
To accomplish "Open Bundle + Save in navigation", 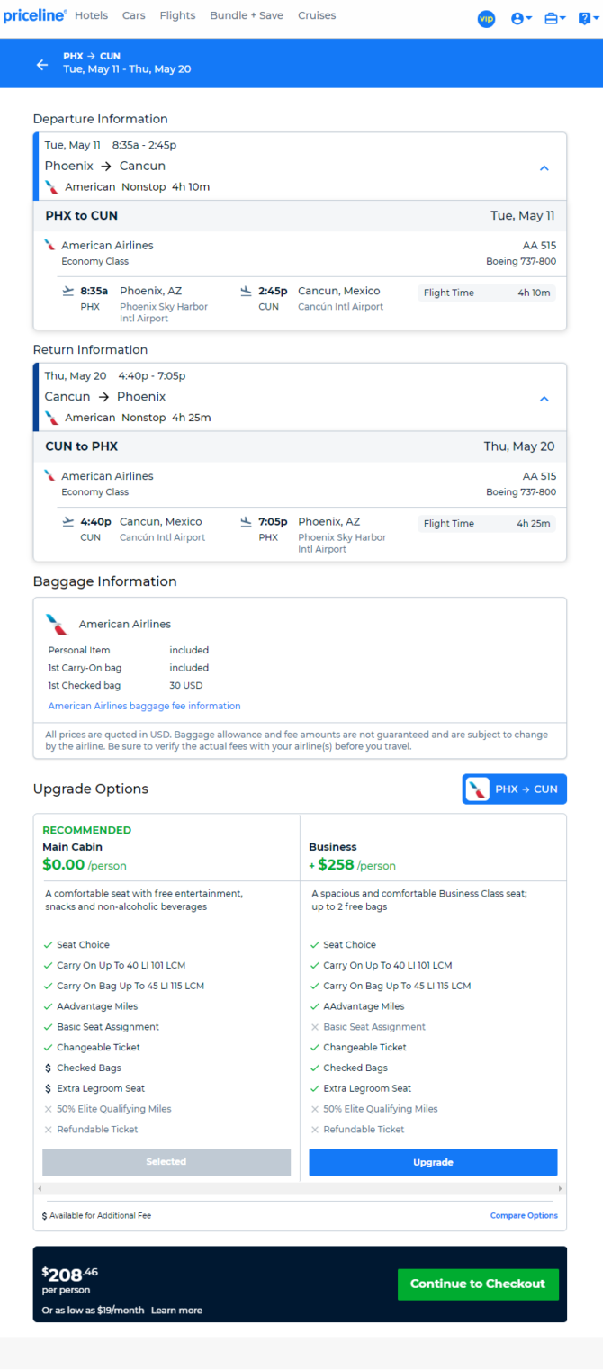I will pyautogui.click(x=247, y=15).
